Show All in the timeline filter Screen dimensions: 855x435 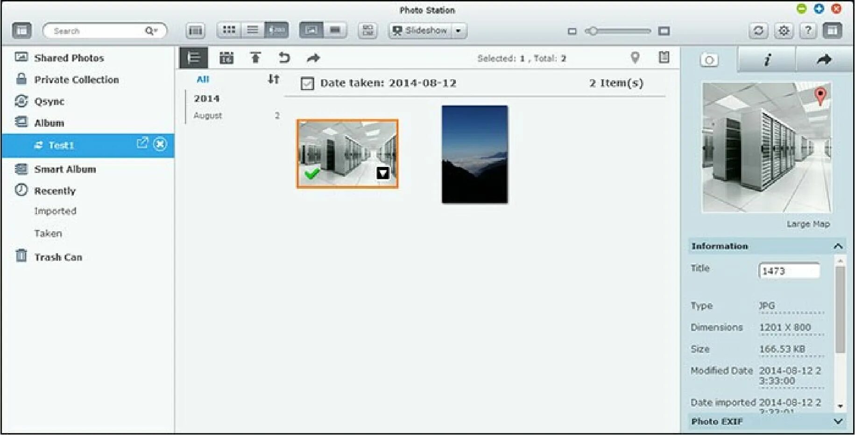[x=203, y=79]
